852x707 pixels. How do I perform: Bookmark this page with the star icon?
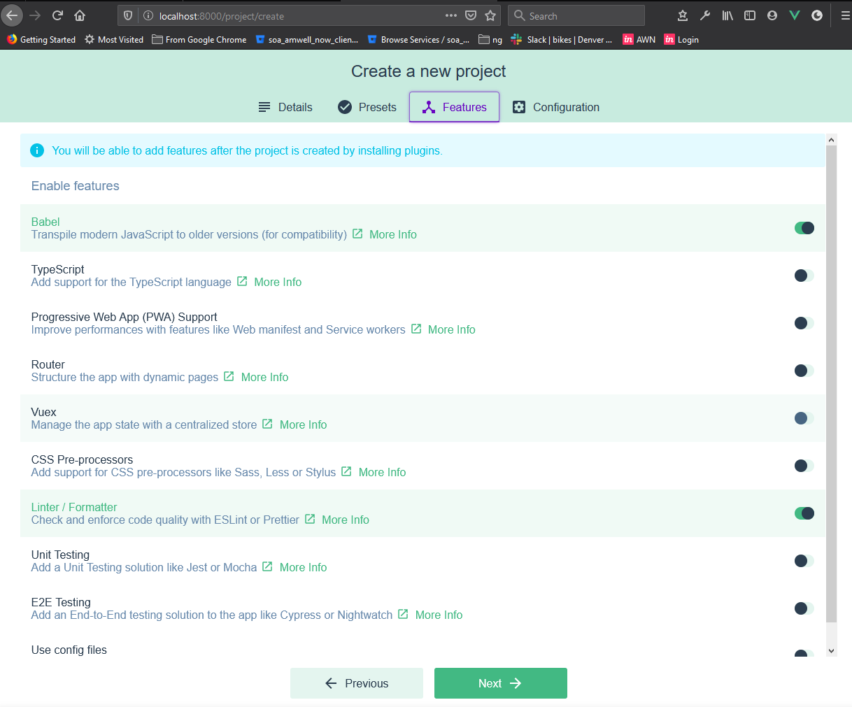click(490, 15)
